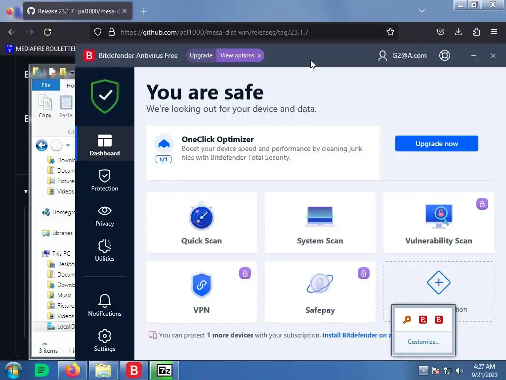Start a System Scan
This screenshot has width=506, height=380.
320,222
